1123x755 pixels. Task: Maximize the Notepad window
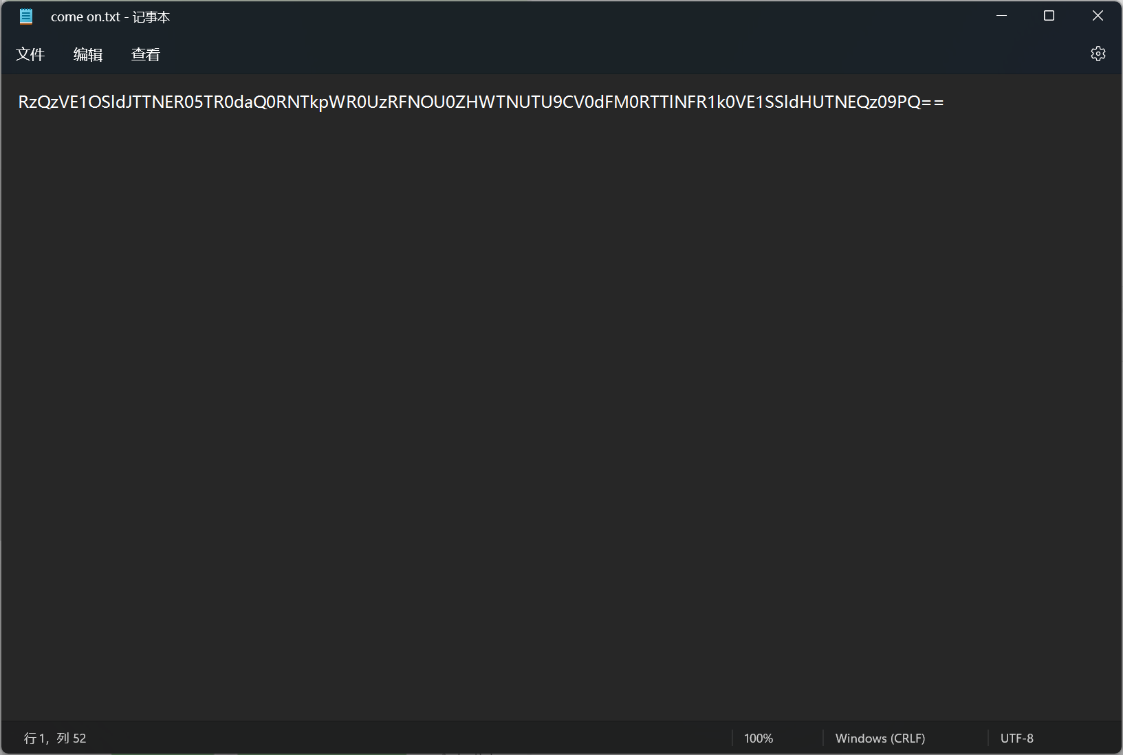1049,16
